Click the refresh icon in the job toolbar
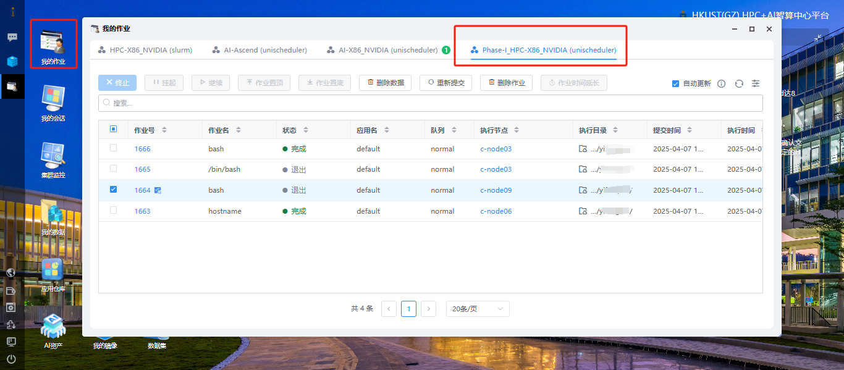 (x=739, y=83)
